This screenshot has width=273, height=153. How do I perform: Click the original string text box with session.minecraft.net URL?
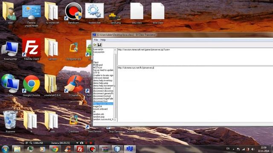(195, 57)
